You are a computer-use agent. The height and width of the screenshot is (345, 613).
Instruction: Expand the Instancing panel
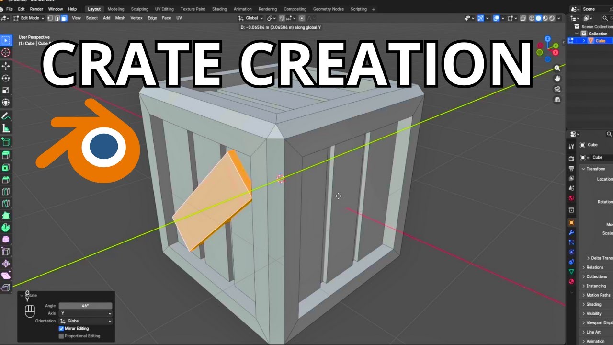pyautogui.click(x=583, y=286)
